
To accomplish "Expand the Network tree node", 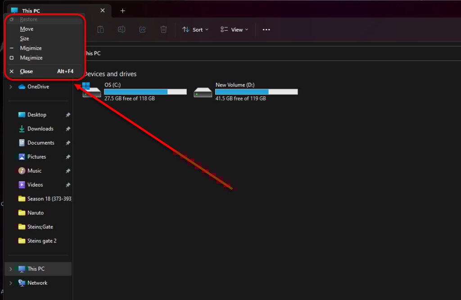I will (x=10, y=283).
